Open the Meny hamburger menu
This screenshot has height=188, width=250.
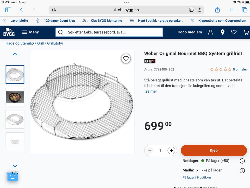[x=30, y=32]
